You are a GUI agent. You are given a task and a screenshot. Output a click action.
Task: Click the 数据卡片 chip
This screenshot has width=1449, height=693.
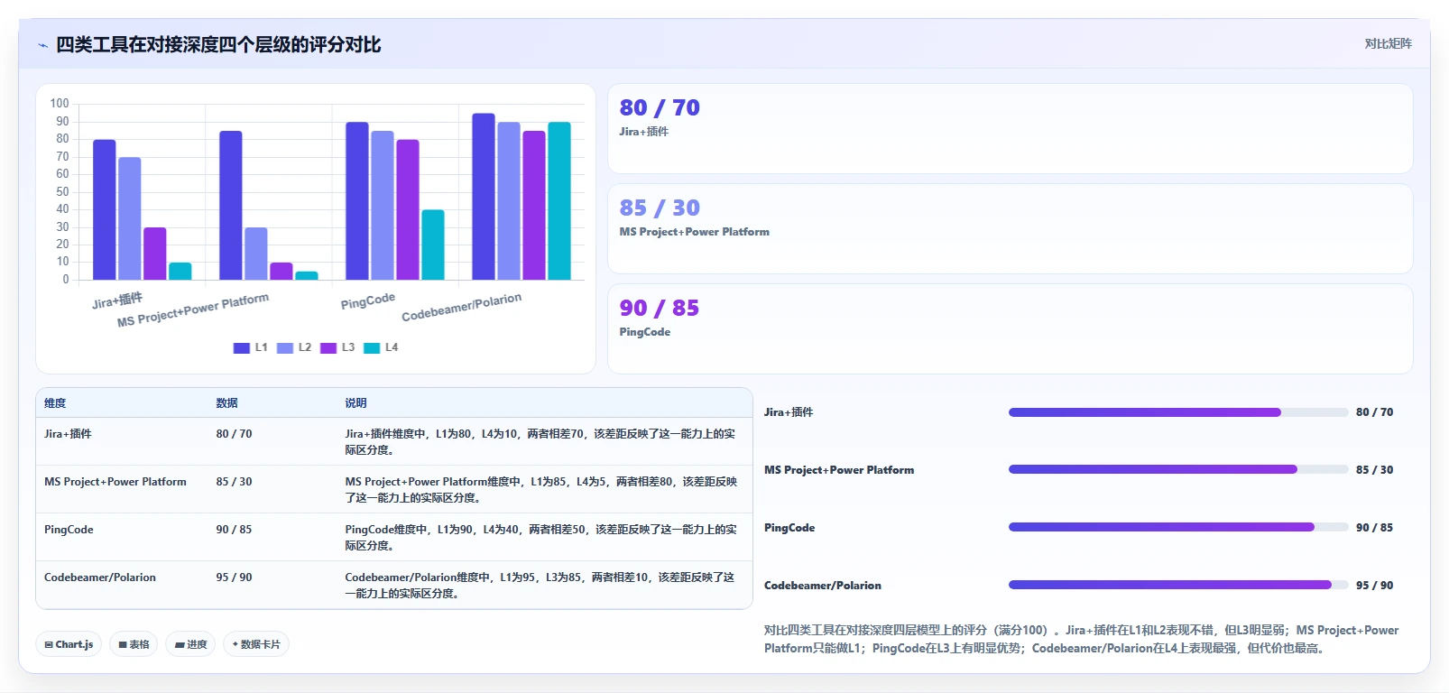pos(256,644)
